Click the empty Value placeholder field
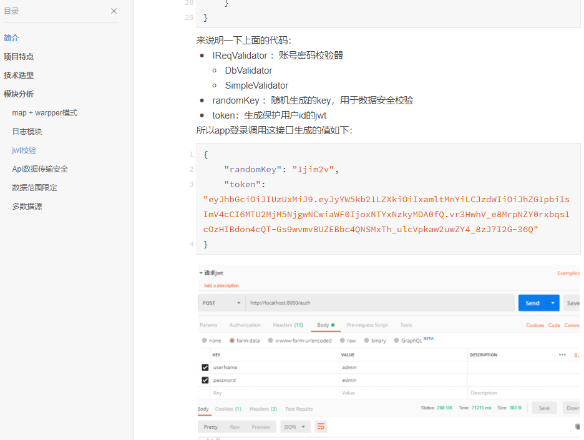 pyautogui.click(x=403, y=393)
